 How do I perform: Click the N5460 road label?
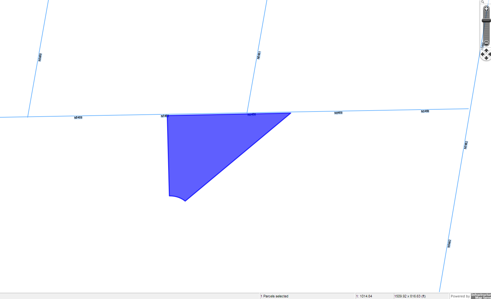40,57
